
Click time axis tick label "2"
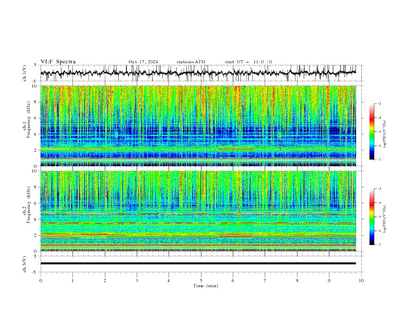click(x=105, y=281)
